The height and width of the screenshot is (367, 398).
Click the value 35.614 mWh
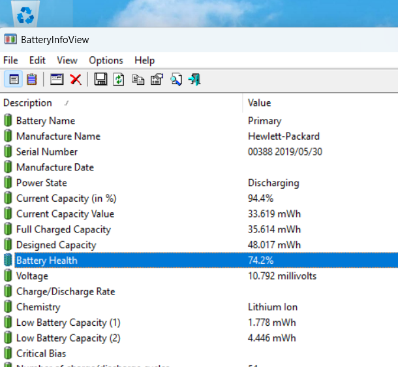tap(275, 229)
